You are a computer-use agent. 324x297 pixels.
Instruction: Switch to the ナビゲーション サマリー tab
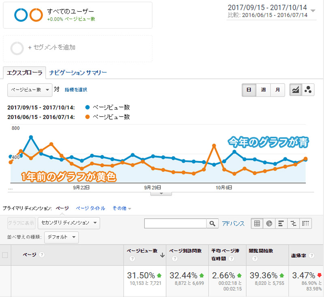(78, 73)
